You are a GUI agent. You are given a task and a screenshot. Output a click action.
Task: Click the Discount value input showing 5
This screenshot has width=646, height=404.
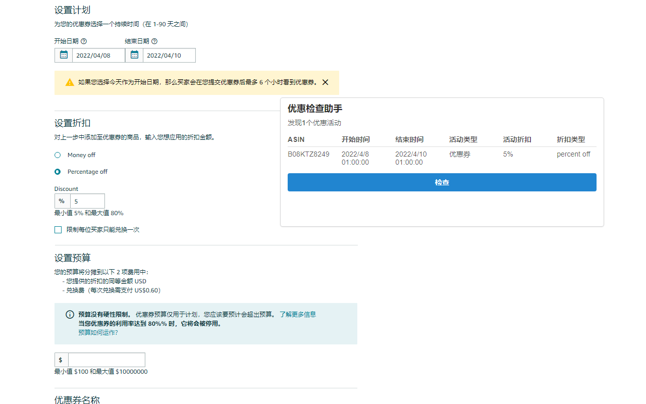(x=87, y=200)
